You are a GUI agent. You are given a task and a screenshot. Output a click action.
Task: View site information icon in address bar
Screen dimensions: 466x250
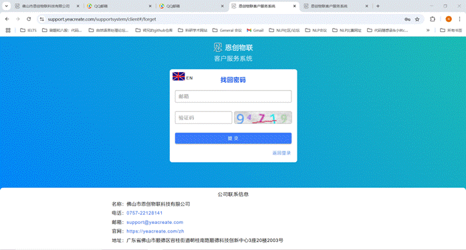tap(42, 19)
